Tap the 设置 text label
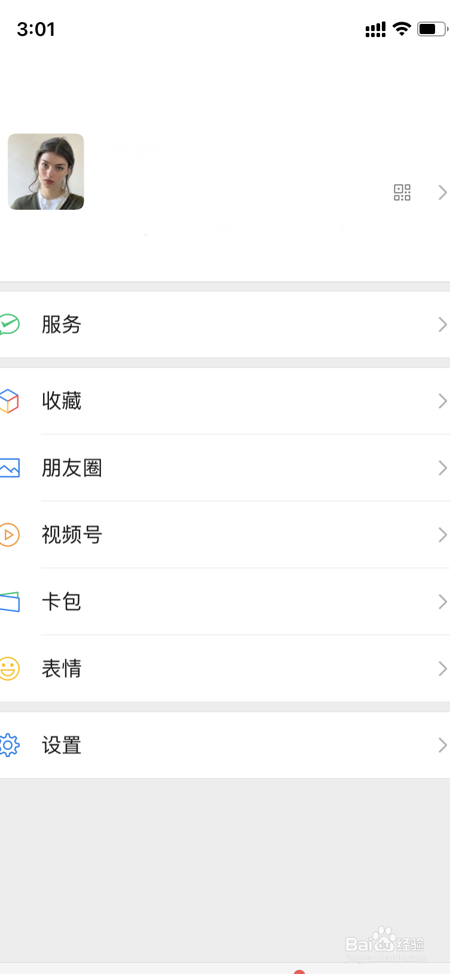The image size is (450, 974). (x=62, y=745)
